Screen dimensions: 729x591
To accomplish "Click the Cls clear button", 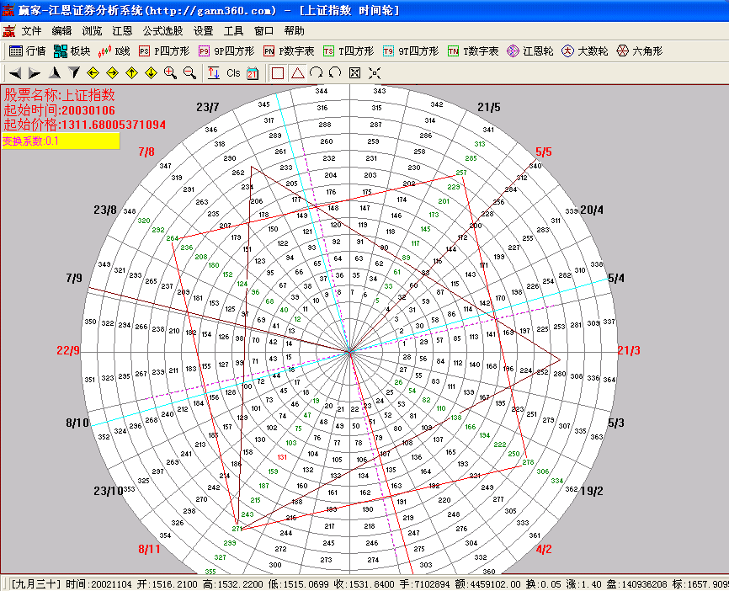I will click(233, 73).
